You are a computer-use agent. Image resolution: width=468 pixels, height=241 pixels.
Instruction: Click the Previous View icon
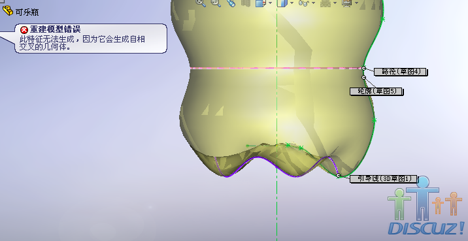[x=231, y=3]
